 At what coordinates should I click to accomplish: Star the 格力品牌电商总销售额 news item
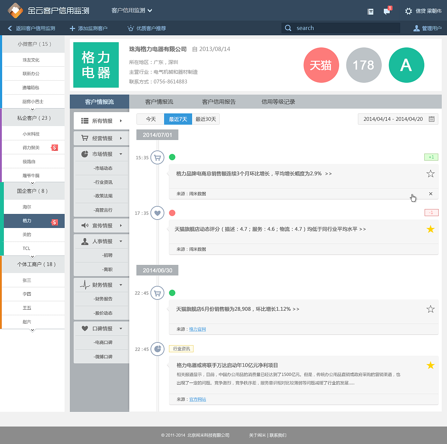(431, 173)
